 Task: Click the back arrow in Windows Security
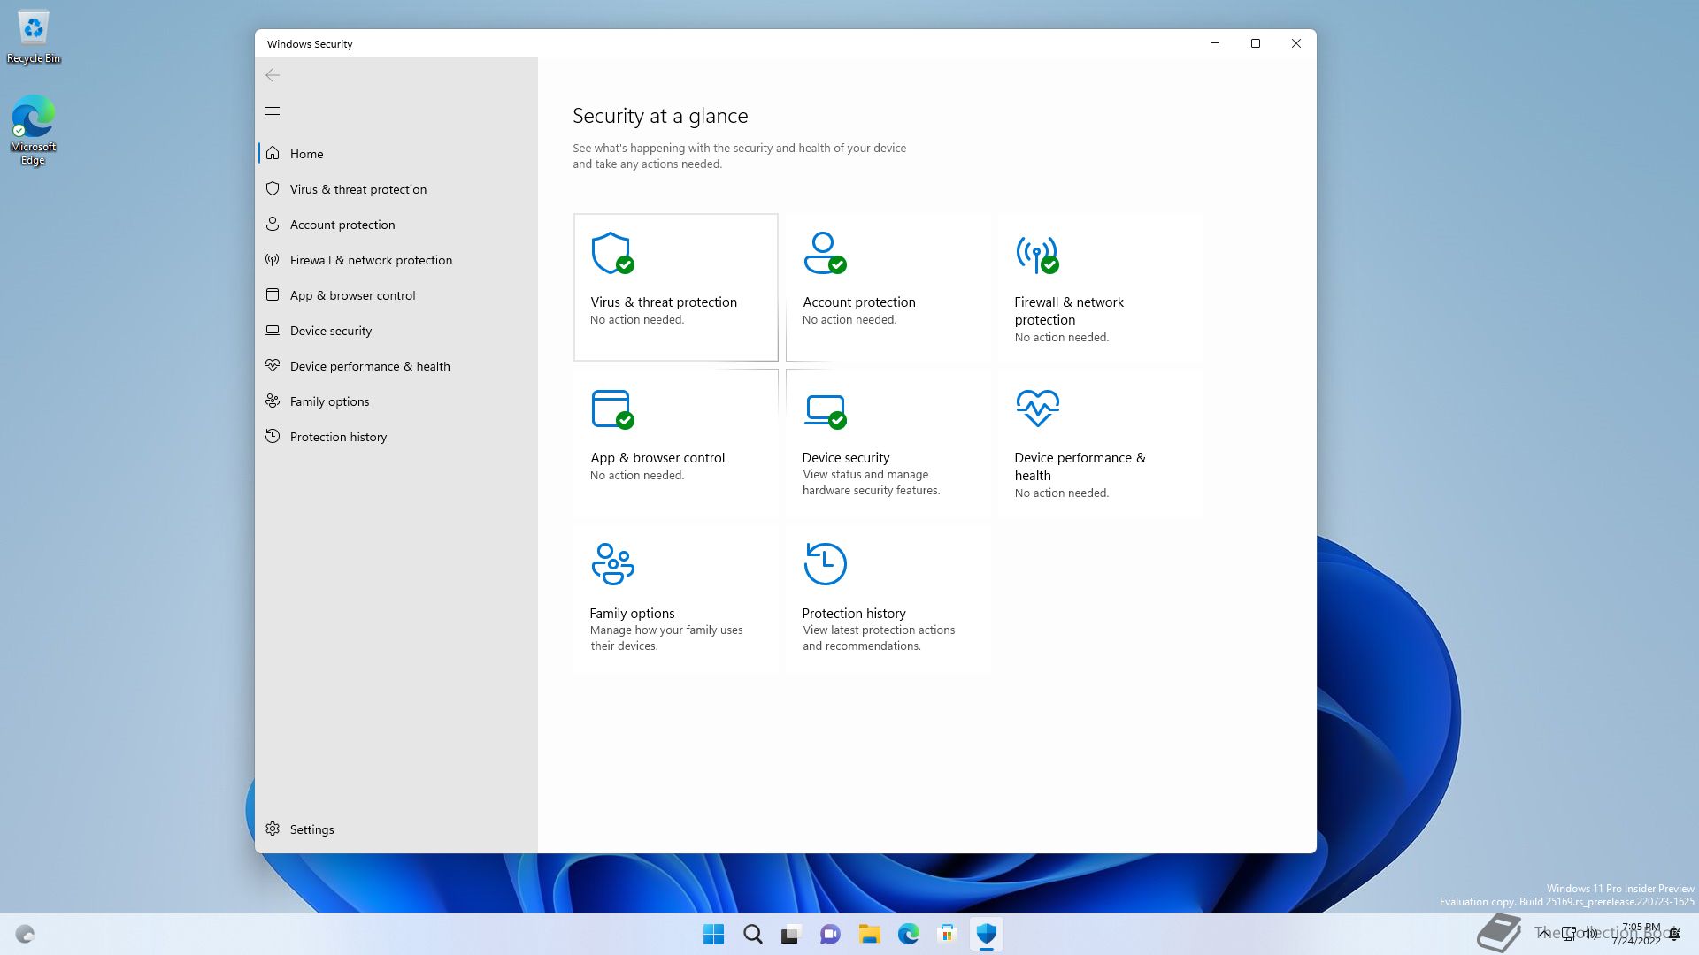pos(273,75)
